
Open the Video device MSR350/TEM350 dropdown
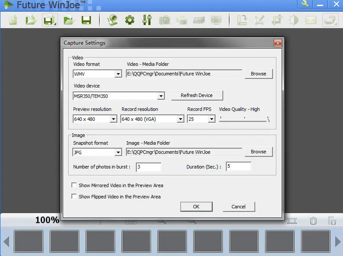pyautogui.click(x=161, y=96)
